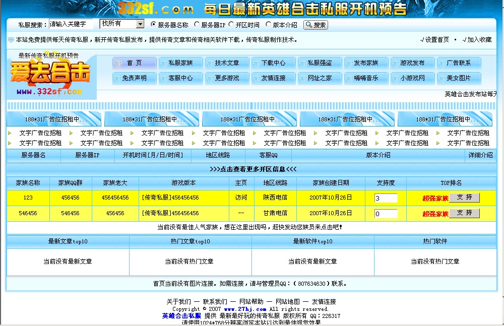
Task: Open the 美女图片 section
Action: tap(459, 79)
